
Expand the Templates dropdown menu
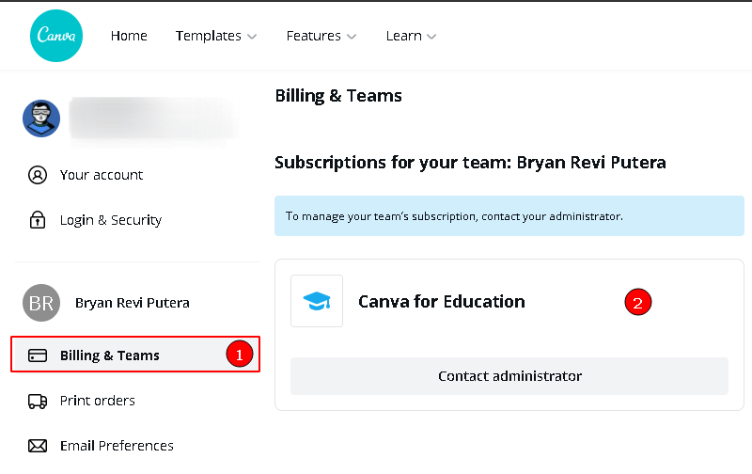pyautogui.click(x=215, y=36)
